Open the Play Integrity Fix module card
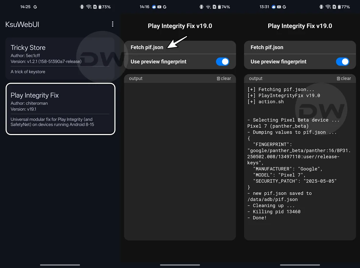Screen dimensions: 360x268 click(60, 108)
